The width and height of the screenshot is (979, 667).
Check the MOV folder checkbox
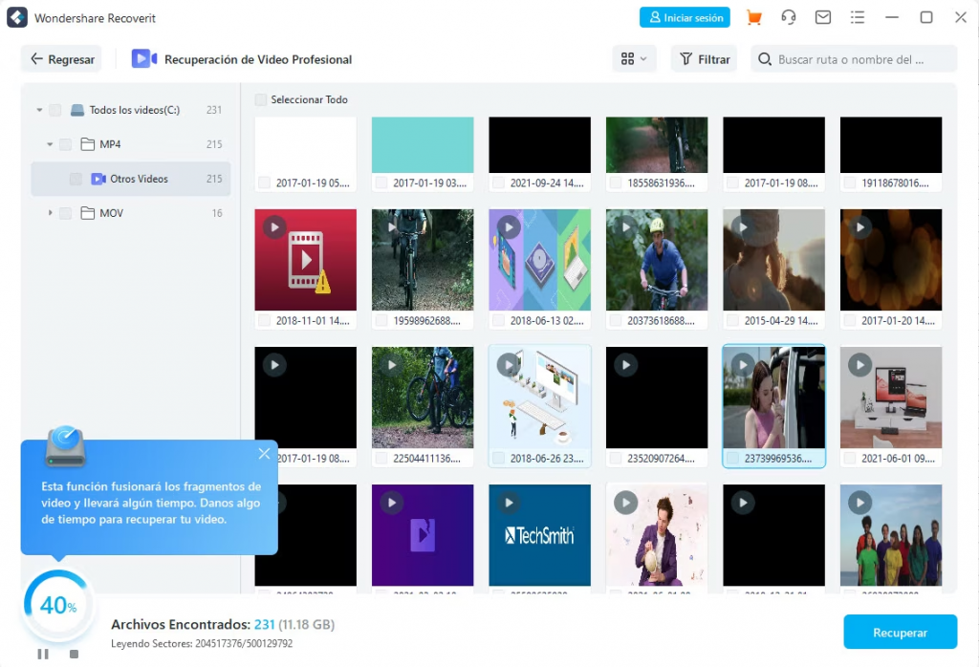pos(65,213)
